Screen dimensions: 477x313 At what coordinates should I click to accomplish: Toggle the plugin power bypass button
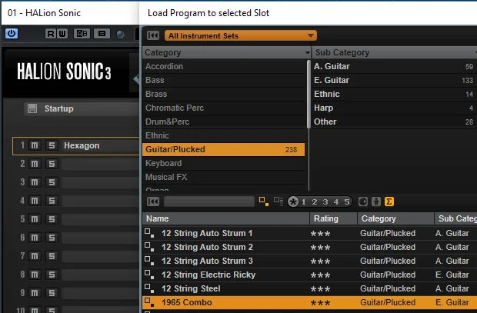click(x=12, y=34)
